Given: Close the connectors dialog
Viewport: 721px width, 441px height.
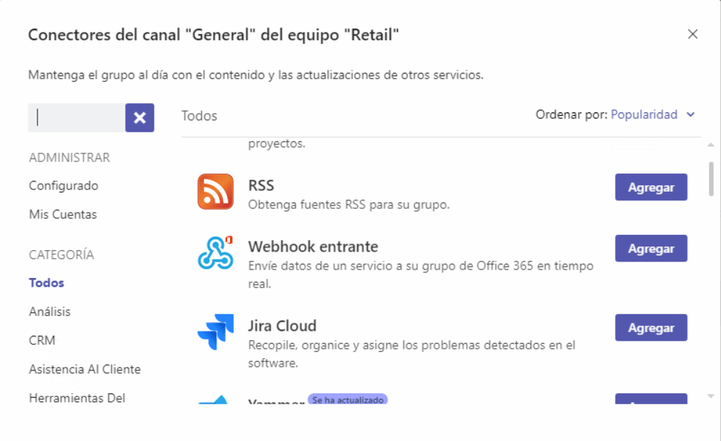Looking at the screenshot, I should 693,34.
